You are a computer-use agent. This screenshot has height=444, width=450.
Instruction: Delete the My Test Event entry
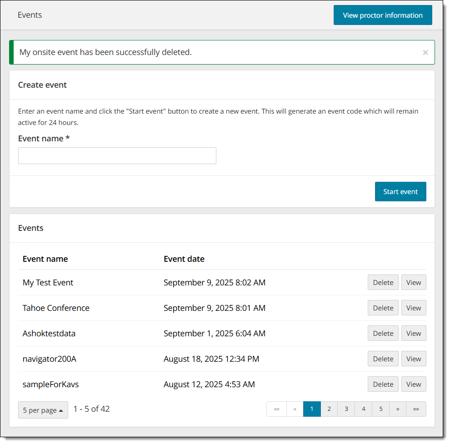click(x=383, y=283)
